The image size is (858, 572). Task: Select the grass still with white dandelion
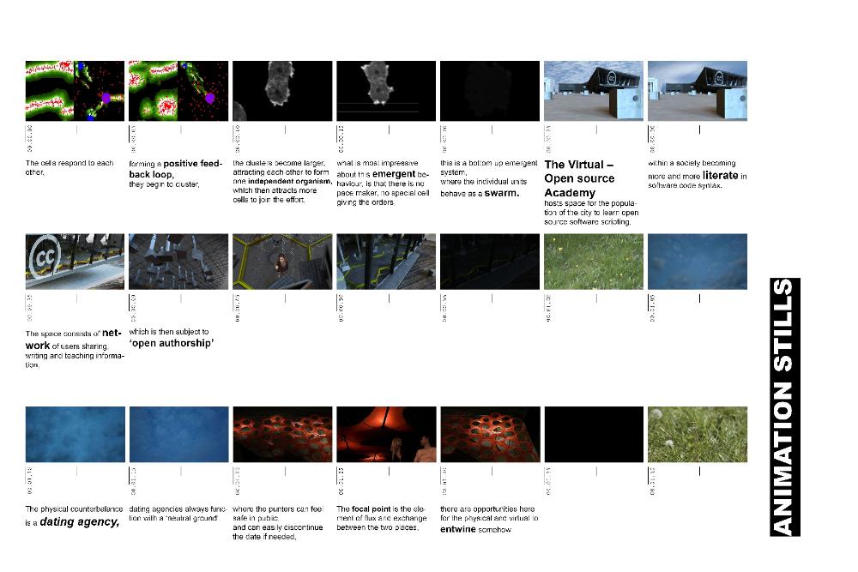(x=697, y=435)
